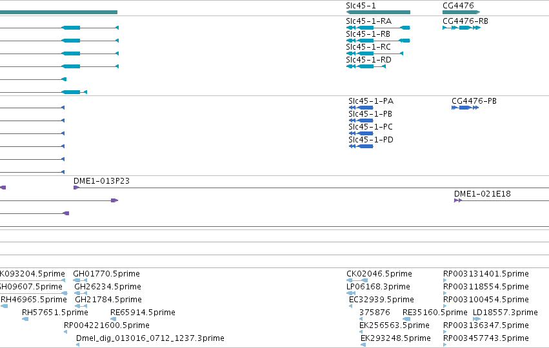This screenshot has height=348, width=549.
Task: Click the Slc45-1-RA transcript label
Action: tap(368, 21)
